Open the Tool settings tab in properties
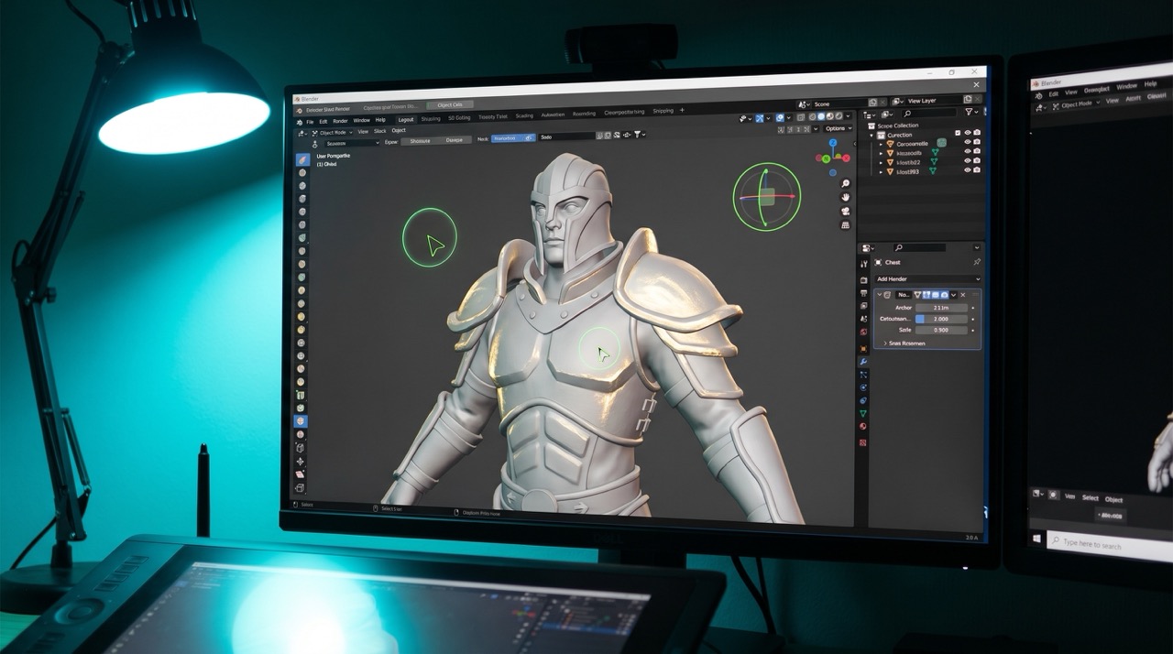The width and height of the screenshot is (1173, 654). [863, 264]
